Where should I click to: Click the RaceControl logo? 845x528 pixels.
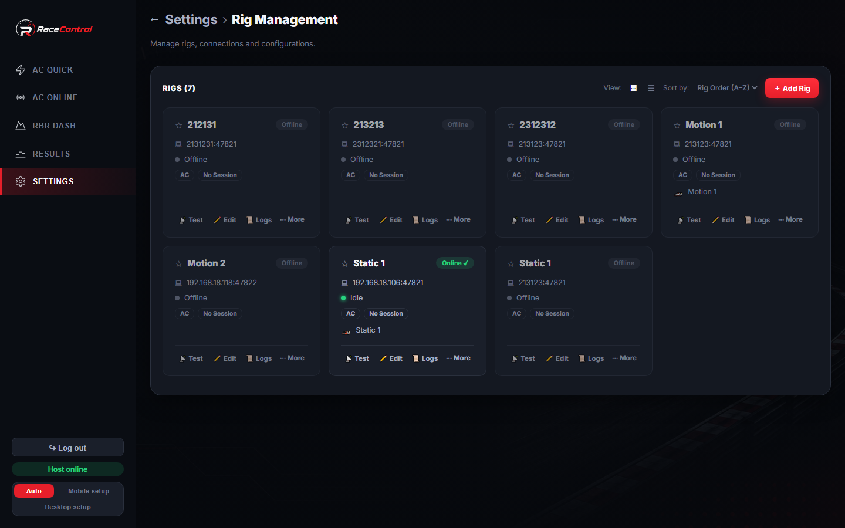pyautogui.click(x=54, y=28)
